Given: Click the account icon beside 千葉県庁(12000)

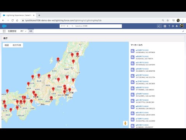Looking at the screenshot, I should 133,119.
